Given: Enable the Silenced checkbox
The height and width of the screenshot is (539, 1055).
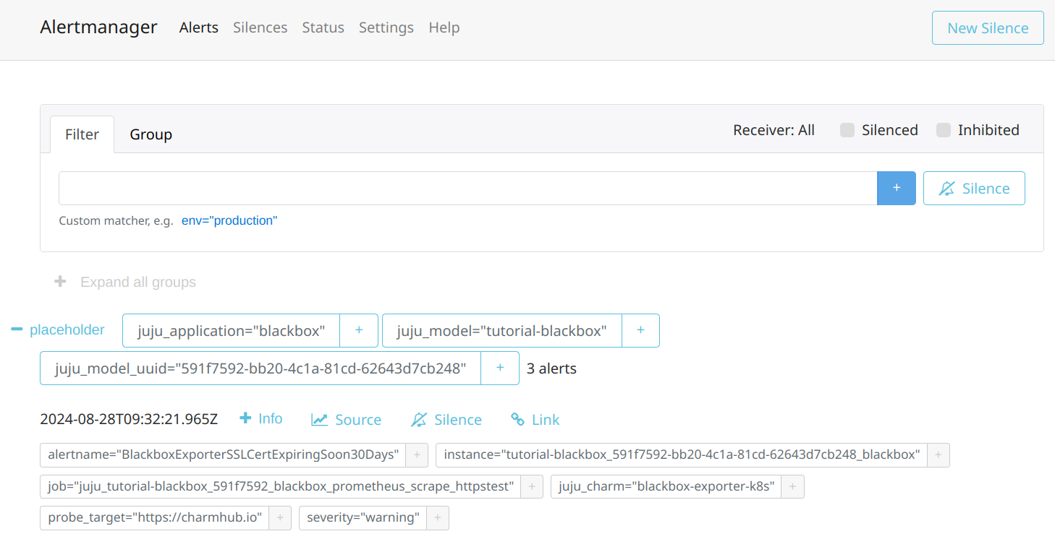Looking at the screenshot, I should tap(847, 130).
